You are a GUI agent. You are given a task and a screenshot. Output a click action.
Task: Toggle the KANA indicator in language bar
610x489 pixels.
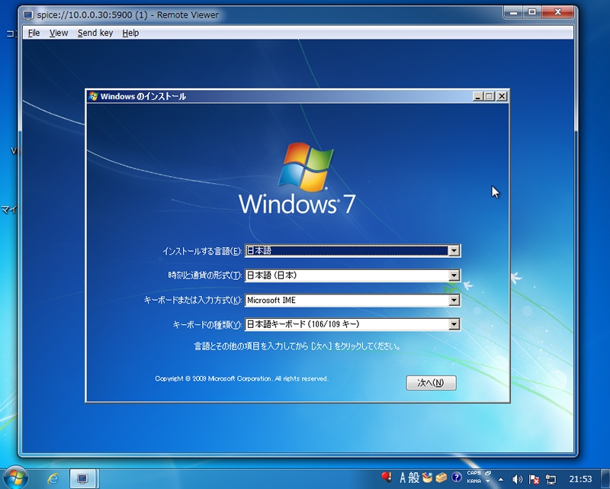point(474,481)
